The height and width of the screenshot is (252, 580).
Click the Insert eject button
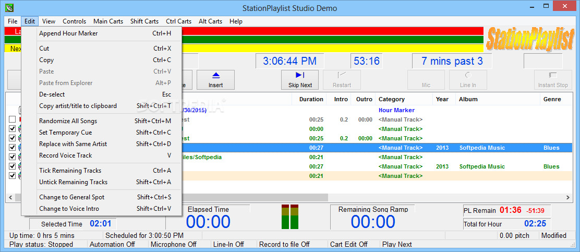tap(215, 80)
